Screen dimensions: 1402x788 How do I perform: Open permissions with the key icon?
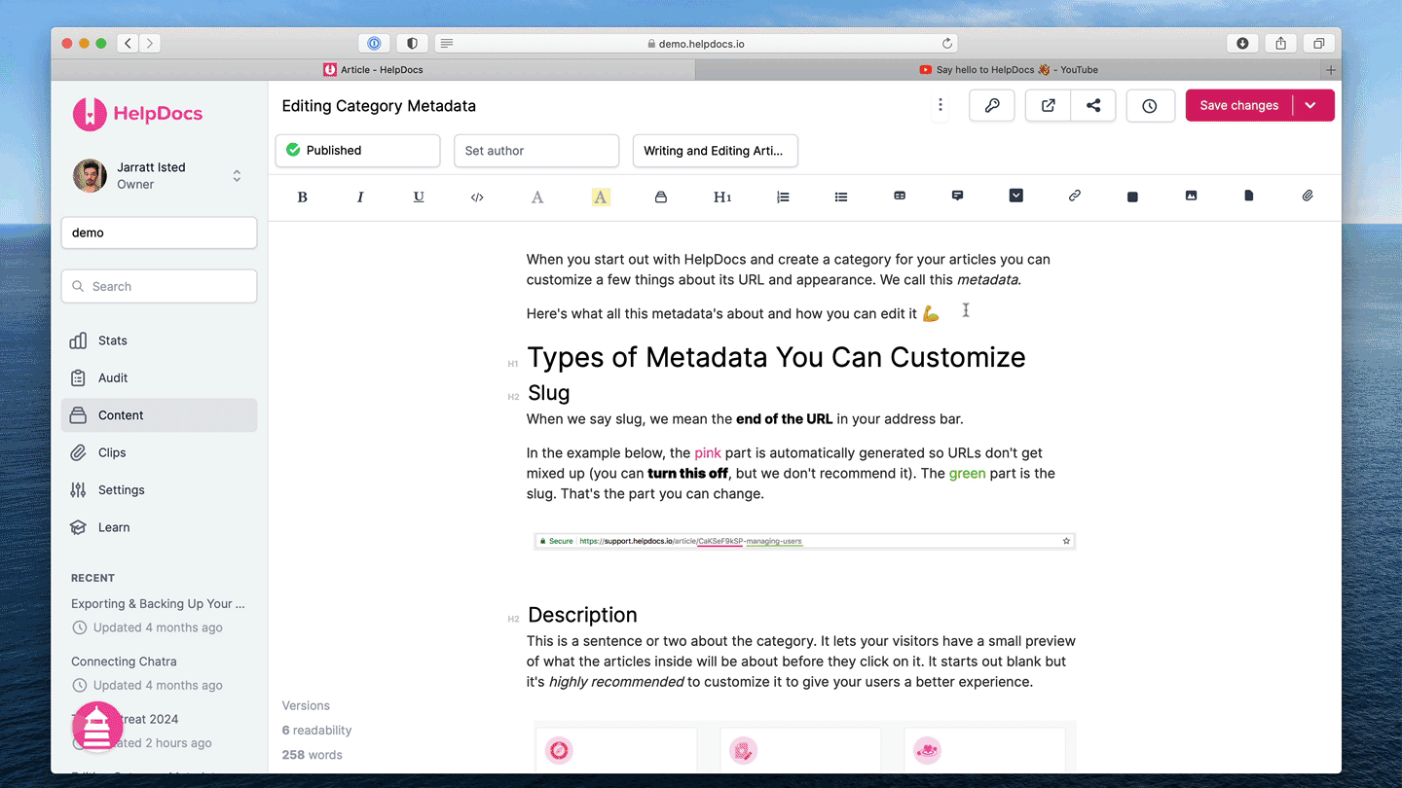tap(992, 106)
